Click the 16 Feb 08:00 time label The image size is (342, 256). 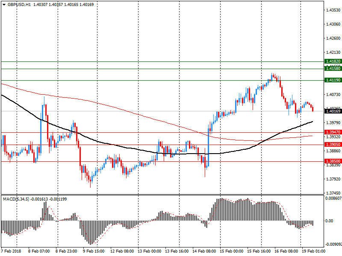[x=286, y=251]
